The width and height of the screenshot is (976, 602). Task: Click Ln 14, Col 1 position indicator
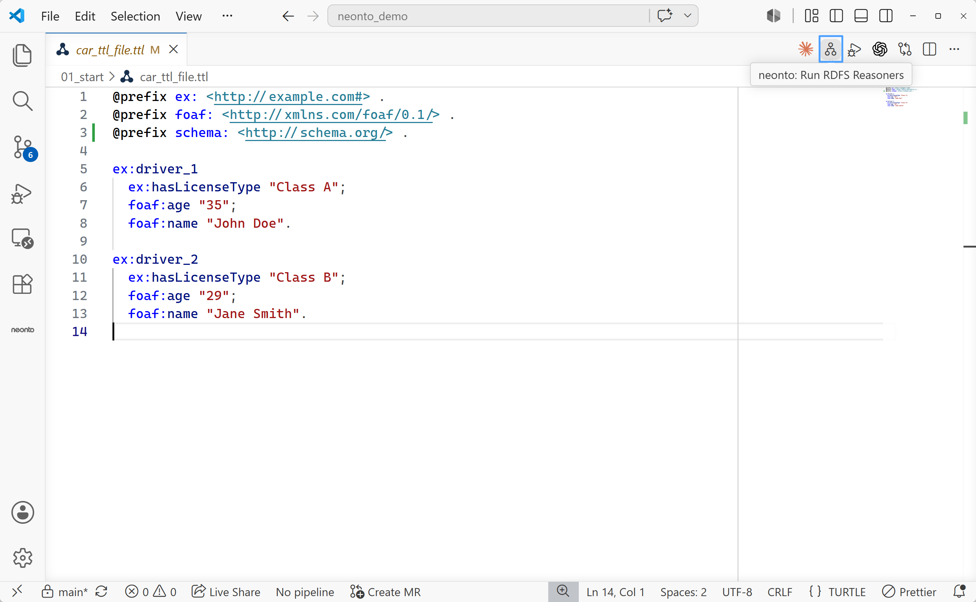[615, 592]
